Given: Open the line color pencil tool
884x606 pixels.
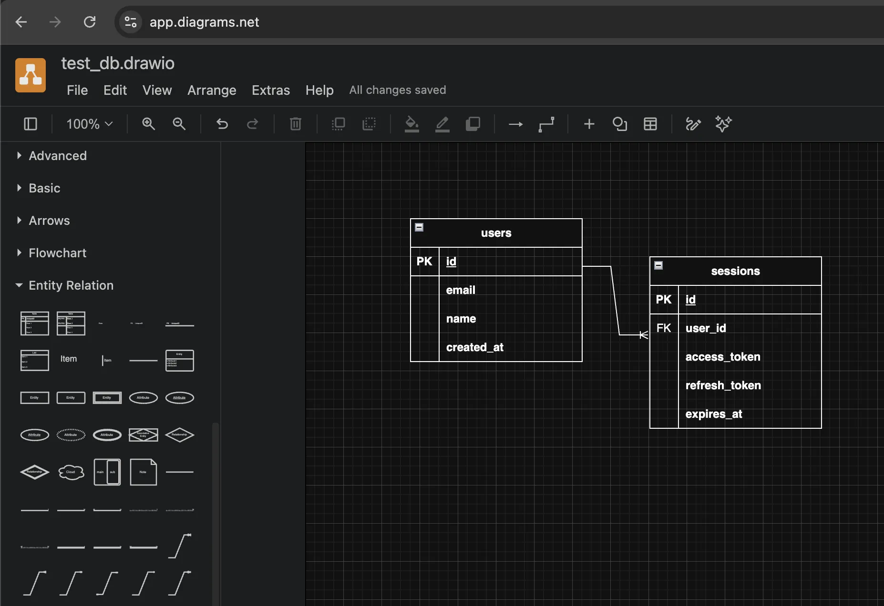Looking at the screenshot, I should [442, 124].
